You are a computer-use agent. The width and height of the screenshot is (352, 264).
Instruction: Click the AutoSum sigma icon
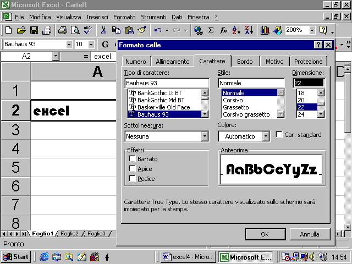(x=211, y=30)
